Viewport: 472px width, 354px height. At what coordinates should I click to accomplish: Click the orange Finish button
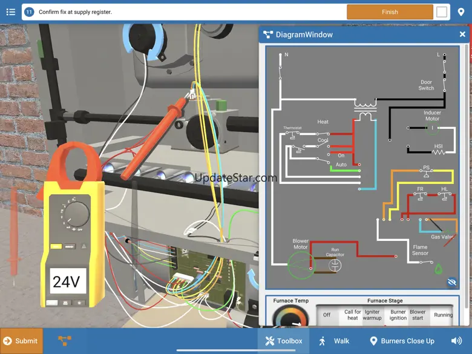(x=390, y=12)
